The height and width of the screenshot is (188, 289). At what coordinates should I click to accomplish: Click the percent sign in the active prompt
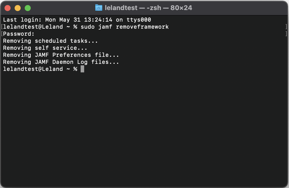[x=75, y=69]
